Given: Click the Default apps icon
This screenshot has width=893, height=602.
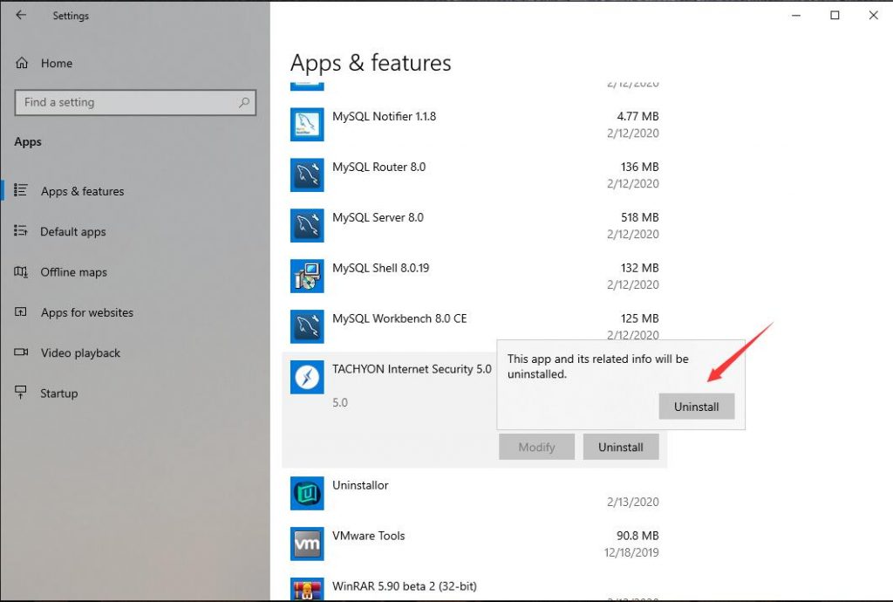Looking at the screenshot, I should pyautogui.click(x=21, y=230).
